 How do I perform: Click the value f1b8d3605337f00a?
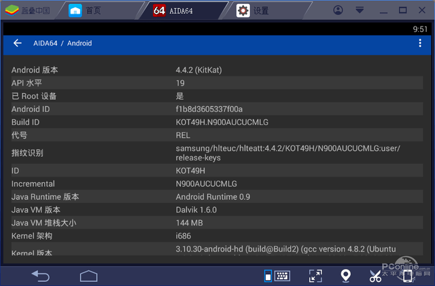tap(209, 109)
